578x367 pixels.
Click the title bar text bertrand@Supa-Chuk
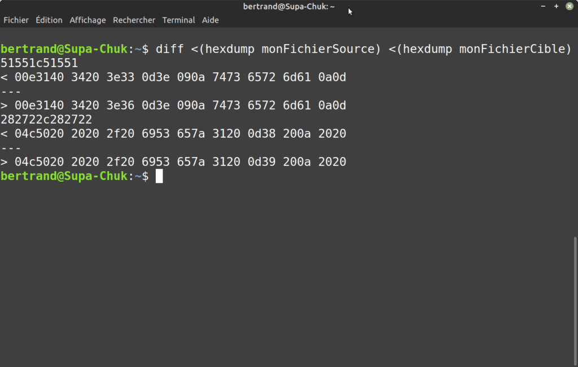point(288,7)
